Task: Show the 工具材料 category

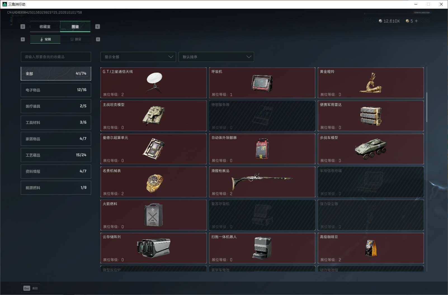Action: tap(56, 122)
